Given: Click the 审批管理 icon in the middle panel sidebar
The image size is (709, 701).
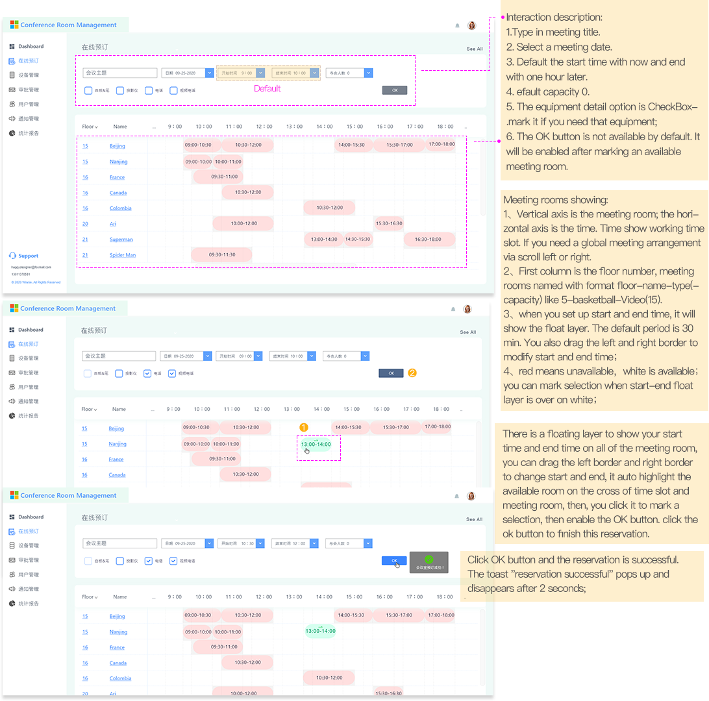Looking at the screenshot, I should coord(12,373).
